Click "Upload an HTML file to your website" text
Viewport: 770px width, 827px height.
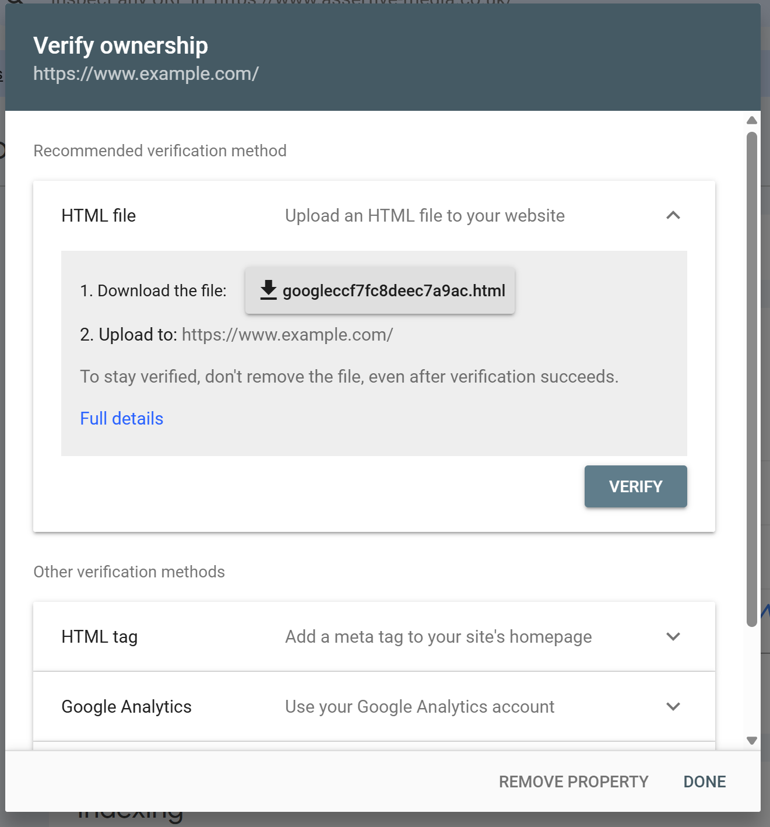click(x=424, y=215)
